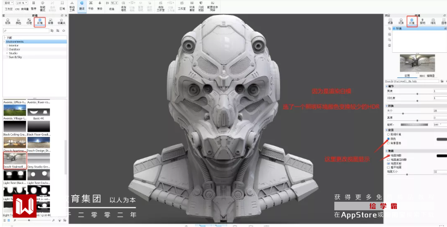Image resolution: width=447 pixels, height=227 pixels.
Task: Select the Pan (平移) camera tool
Action: click(x=90, y=5)
